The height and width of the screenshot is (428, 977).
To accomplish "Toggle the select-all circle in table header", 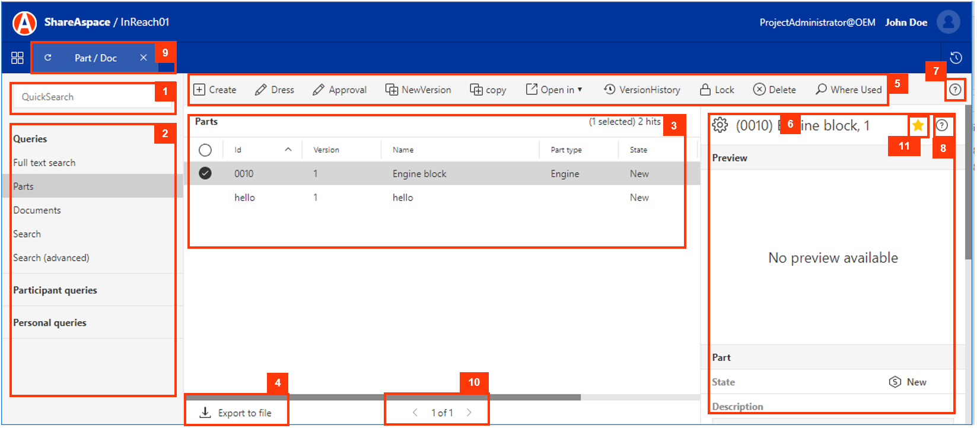I will coord(205,150).
